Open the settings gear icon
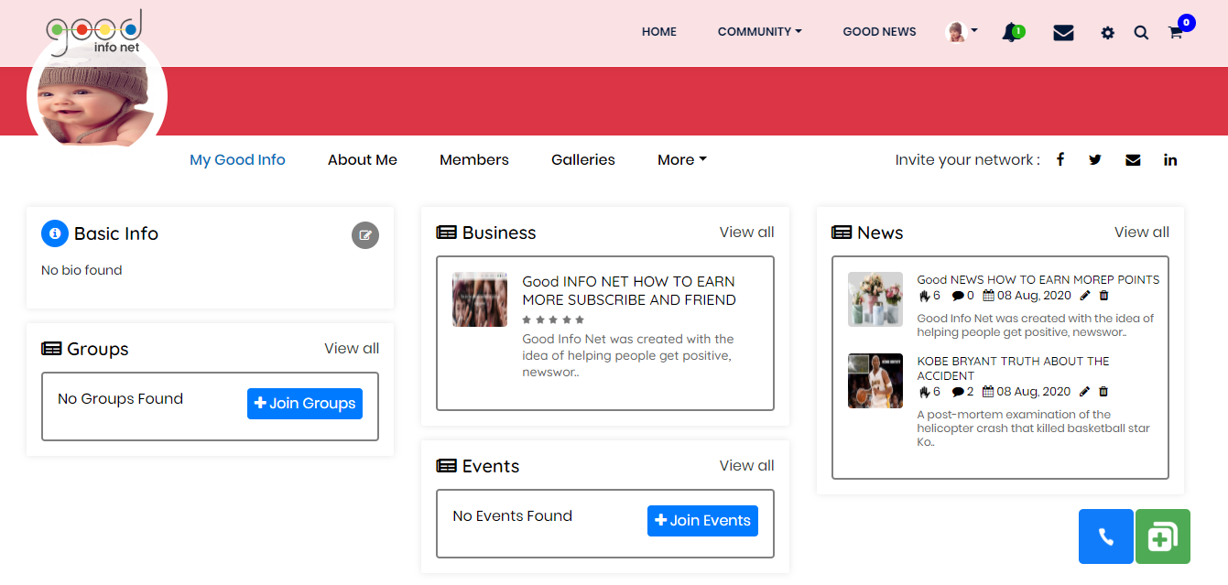 pyautogui.click(x=1108, y=33)
